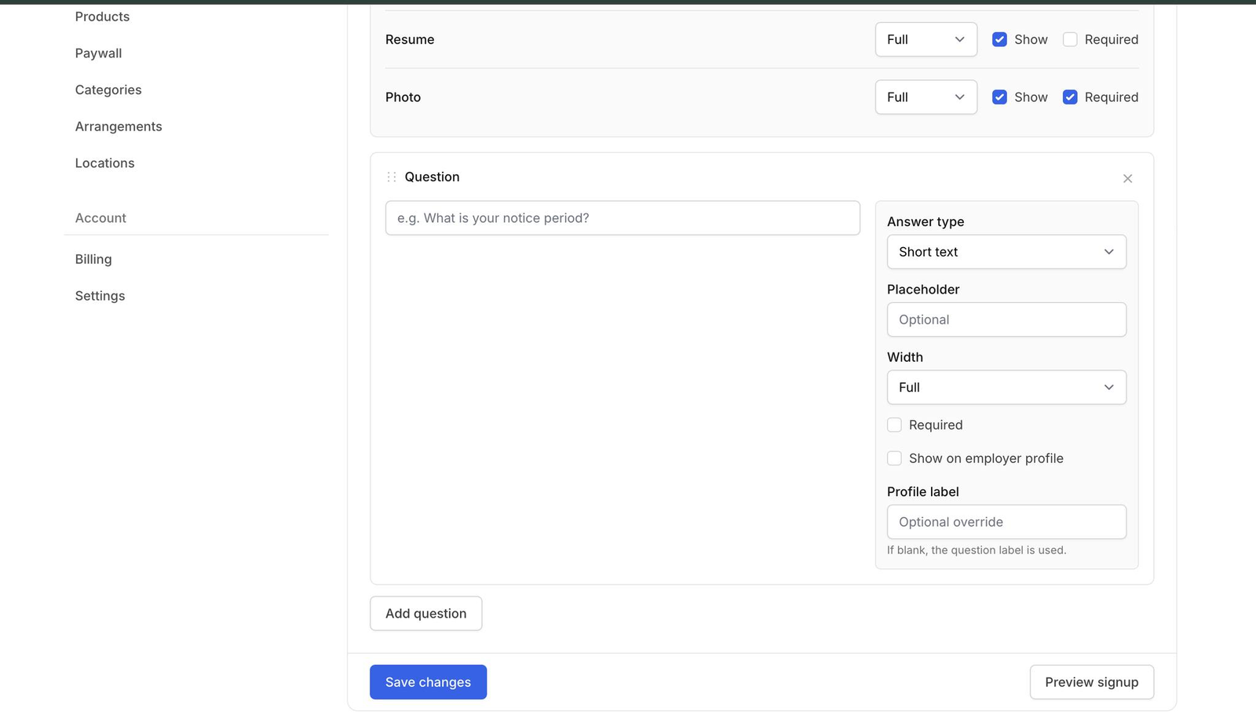Open the Answer type dropdown showing Short text
This screenshot has width=1256, height=726.
1006,252
